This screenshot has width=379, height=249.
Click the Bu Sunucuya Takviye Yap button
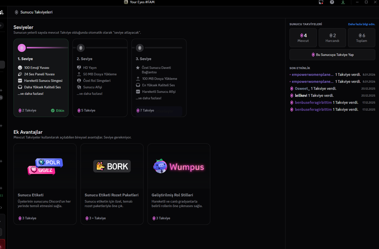332,55
